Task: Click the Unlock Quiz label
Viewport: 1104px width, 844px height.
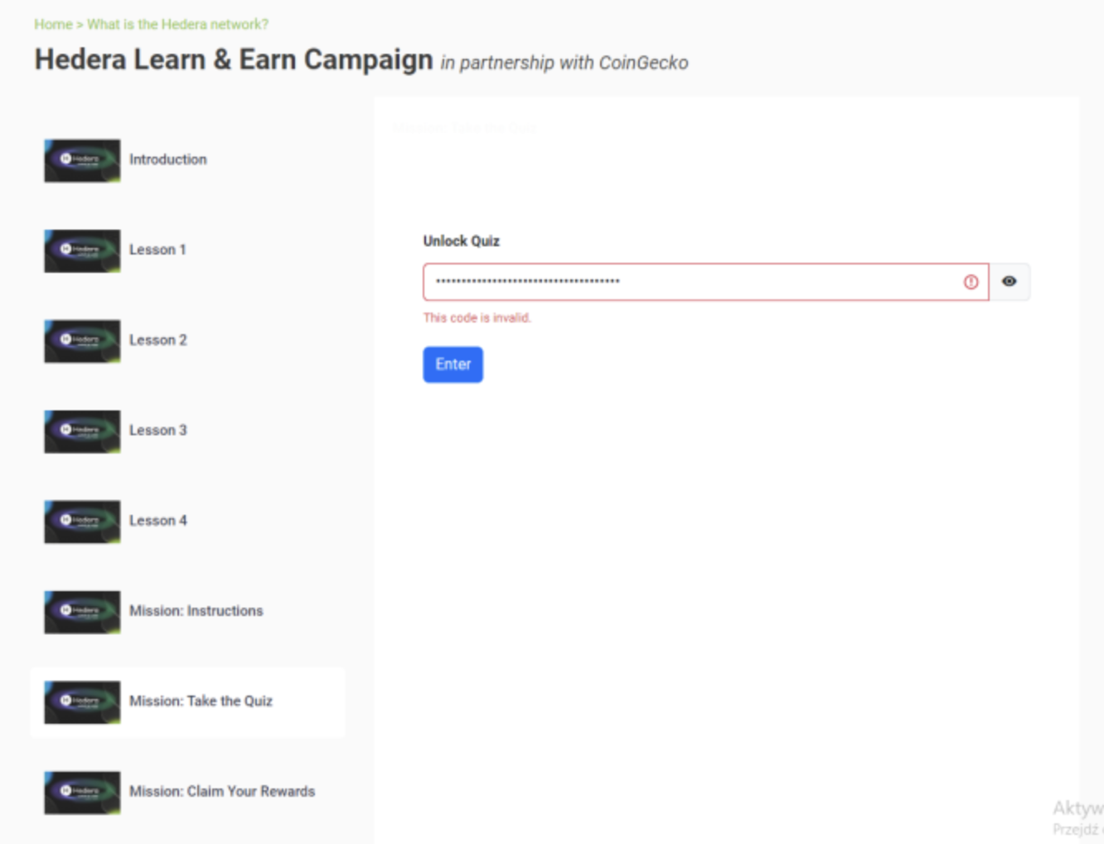Action: point(462,241)
